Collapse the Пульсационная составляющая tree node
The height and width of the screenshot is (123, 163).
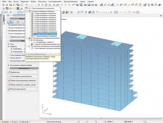point(27,38)
